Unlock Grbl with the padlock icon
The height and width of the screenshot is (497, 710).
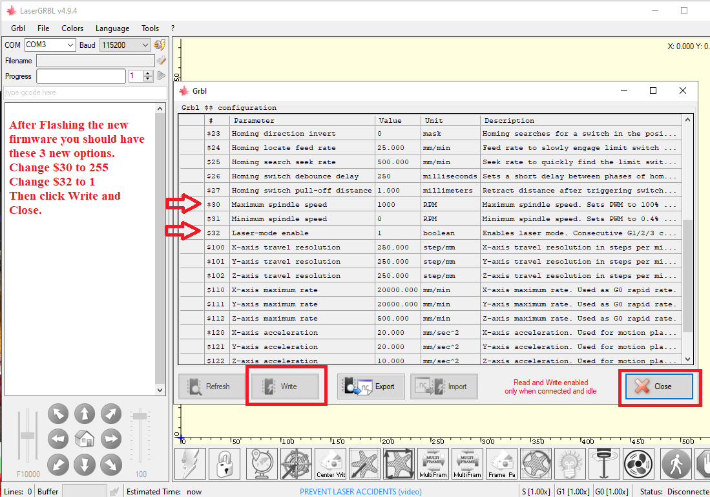pos(225,464)
